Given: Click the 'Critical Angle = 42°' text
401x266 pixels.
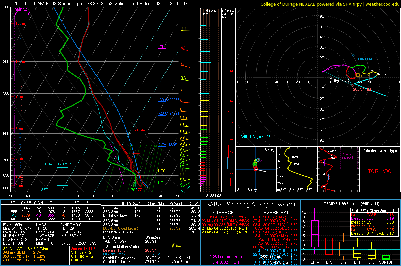Looking at the screenshot, I should click(x=255, y=137).
